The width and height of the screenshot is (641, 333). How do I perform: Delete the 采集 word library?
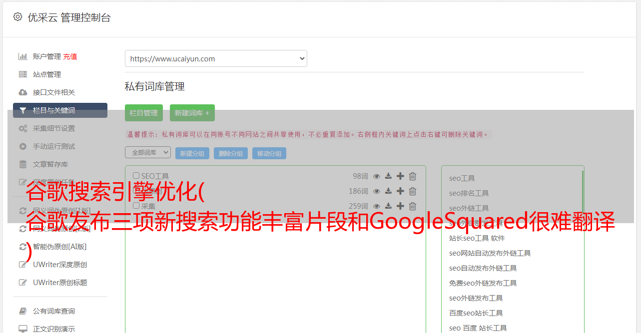[413, 206]
